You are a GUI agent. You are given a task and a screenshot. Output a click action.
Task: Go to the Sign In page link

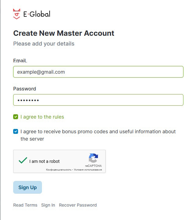tap(48, 205)
